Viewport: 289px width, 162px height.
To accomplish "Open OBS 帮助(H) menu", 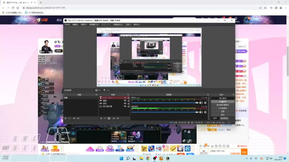I will point(137,24).
